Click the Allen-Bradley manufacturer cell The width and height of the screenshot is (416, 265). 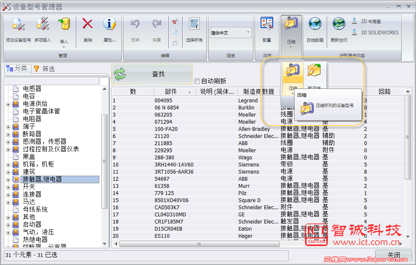click(x=254, y=129)
